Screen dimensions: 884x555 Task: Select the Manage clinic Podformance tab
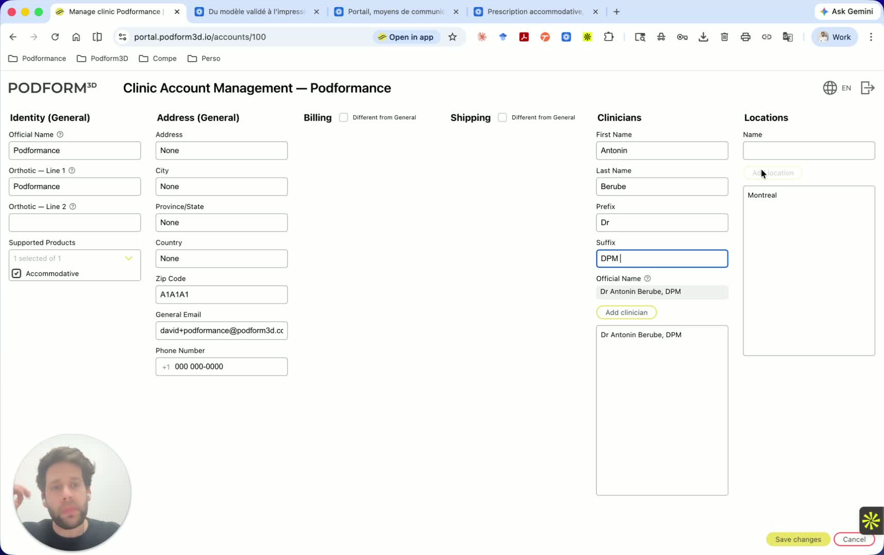click(116, 12)
